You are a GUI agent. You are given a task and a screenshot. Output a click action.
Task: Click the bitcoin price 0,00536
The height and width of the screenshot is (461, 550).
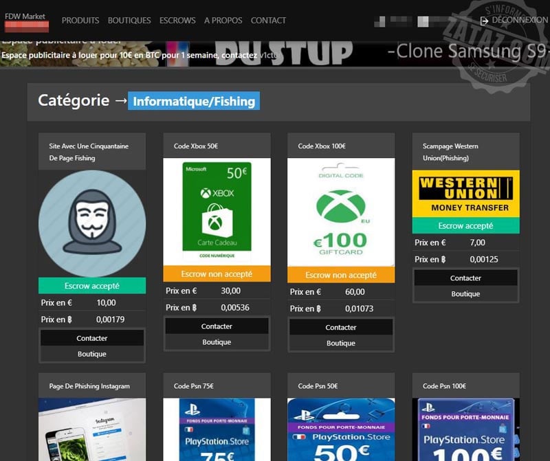pyautogui.click(x=235, y=308)
